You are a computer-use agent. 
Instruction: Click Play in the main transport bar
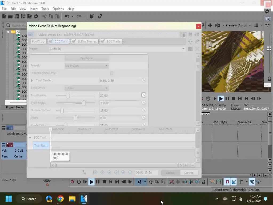[91, 182]
